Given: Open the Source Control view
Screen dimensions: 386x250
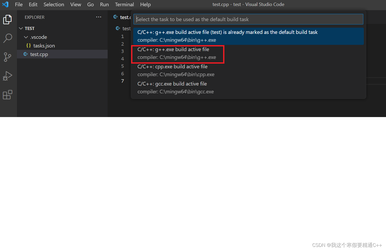Looking at the screenshot, I should [x=7, y=57].
